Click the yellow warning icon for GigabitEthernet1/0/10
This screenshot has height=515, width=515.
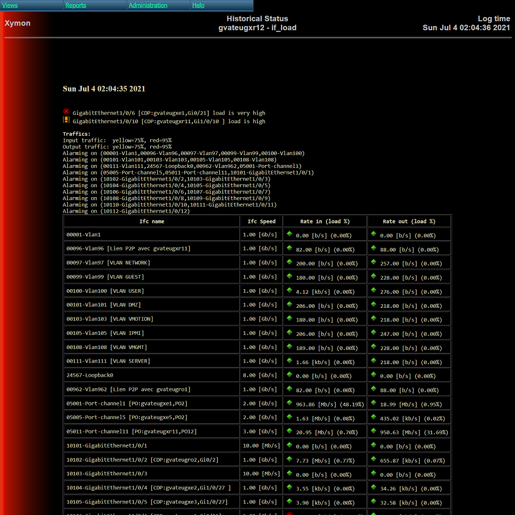66,120
